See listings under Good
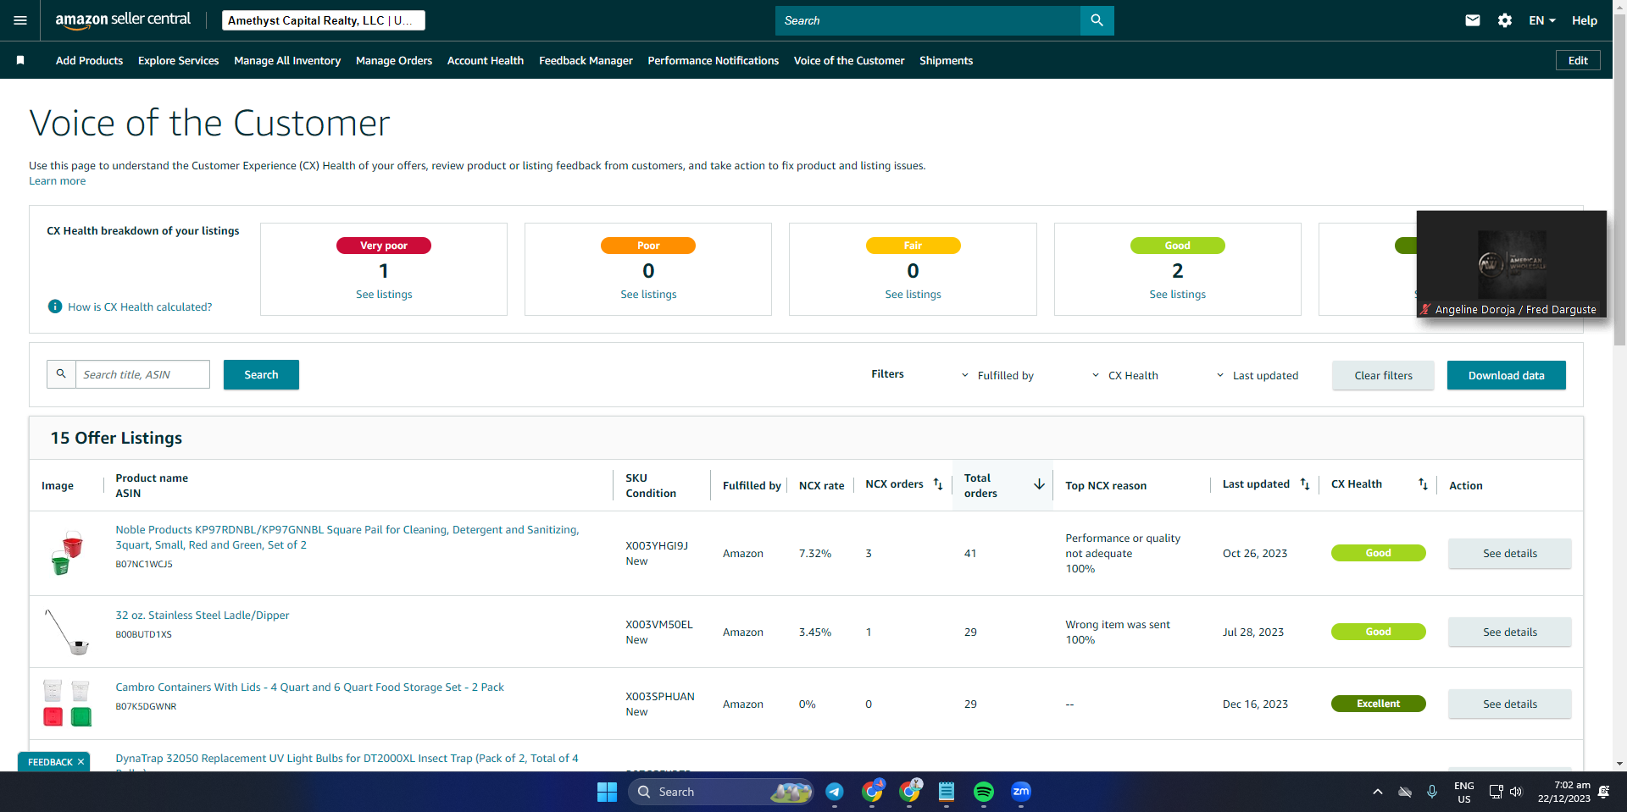The image size is (1627, 812). click(1177, 294)
